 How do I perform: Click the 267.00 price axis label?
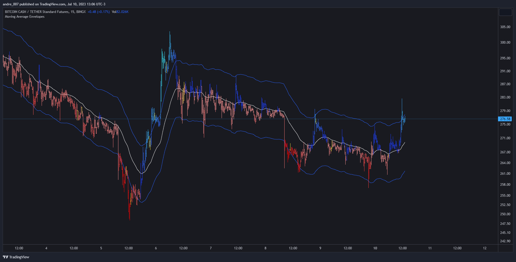coord(505,152)
